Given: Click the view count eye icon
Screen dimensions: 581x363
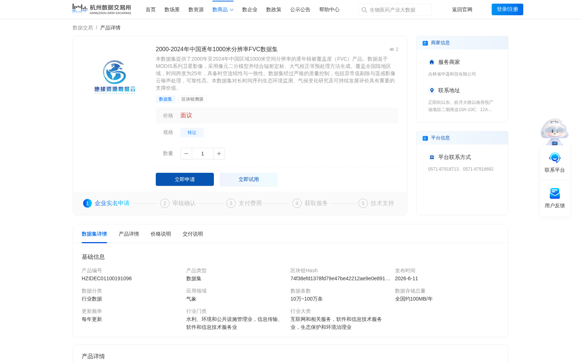Looking at the screenshot, I should 392,49.
